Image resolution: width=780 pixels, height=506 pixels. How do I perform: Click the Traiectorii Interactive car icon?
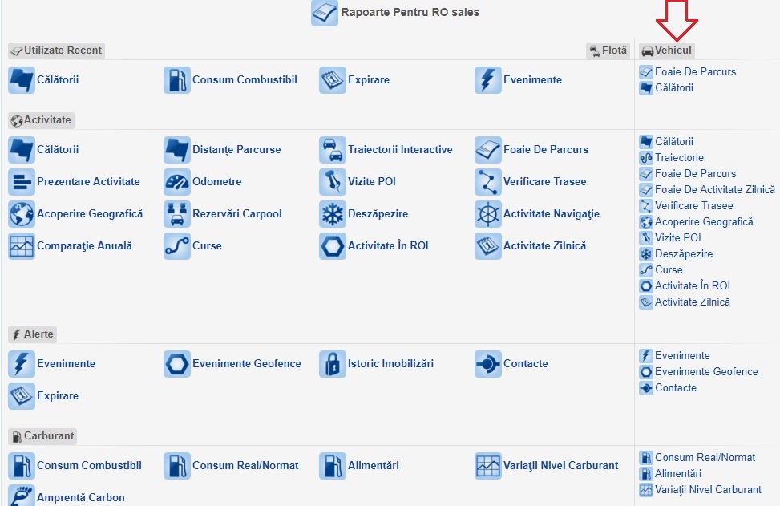click(x=332, y=150)
